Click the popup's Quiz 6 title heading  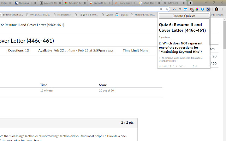[x=182, y=27]
